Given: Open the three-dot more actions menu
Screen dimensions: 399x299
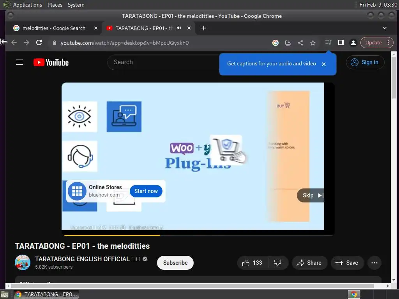Looking at the screenshot, I should tap(374, 263).
